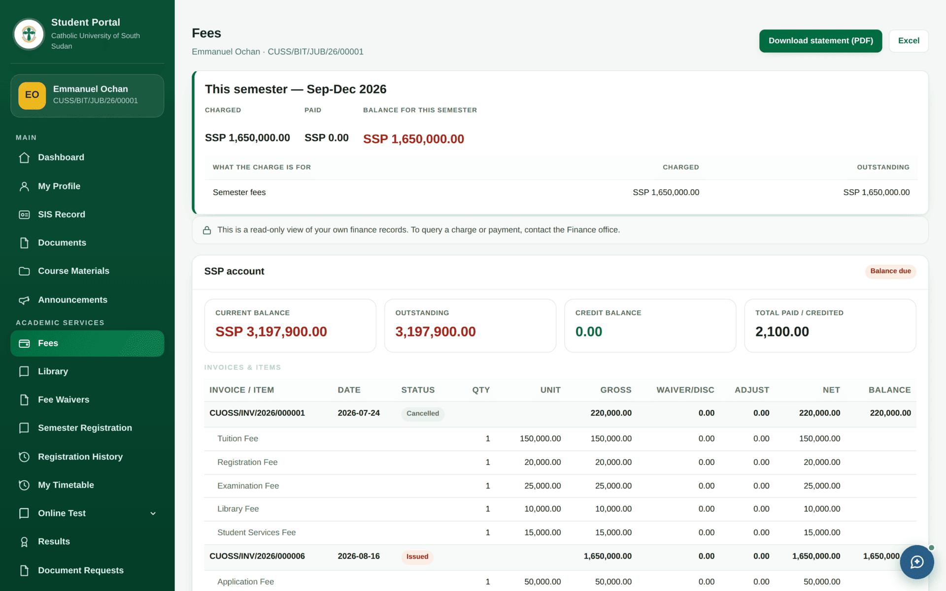Click the Course Materials folder icon

(24, 271)
